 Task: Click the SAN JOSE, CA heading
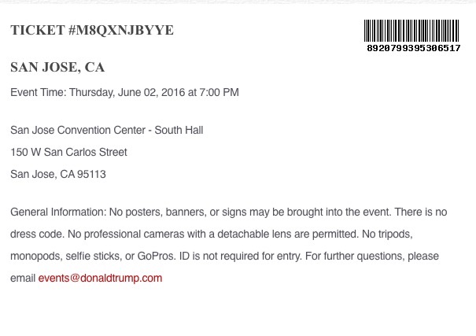point(57,67)
